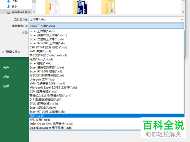Viewport: 190px width, 142px height.
Task: Select Strict Open XML 电子表格(*.xlsx)
Action: (x=85, y=124)
